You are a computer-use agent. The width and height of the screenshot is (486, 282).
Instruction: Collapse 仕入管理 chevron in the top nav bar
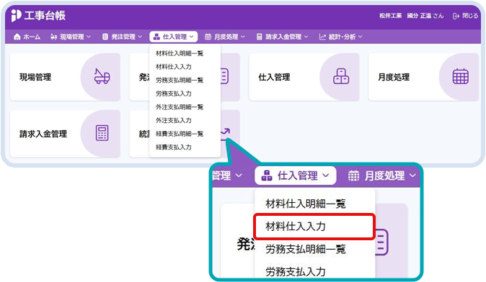pos(192,37)
